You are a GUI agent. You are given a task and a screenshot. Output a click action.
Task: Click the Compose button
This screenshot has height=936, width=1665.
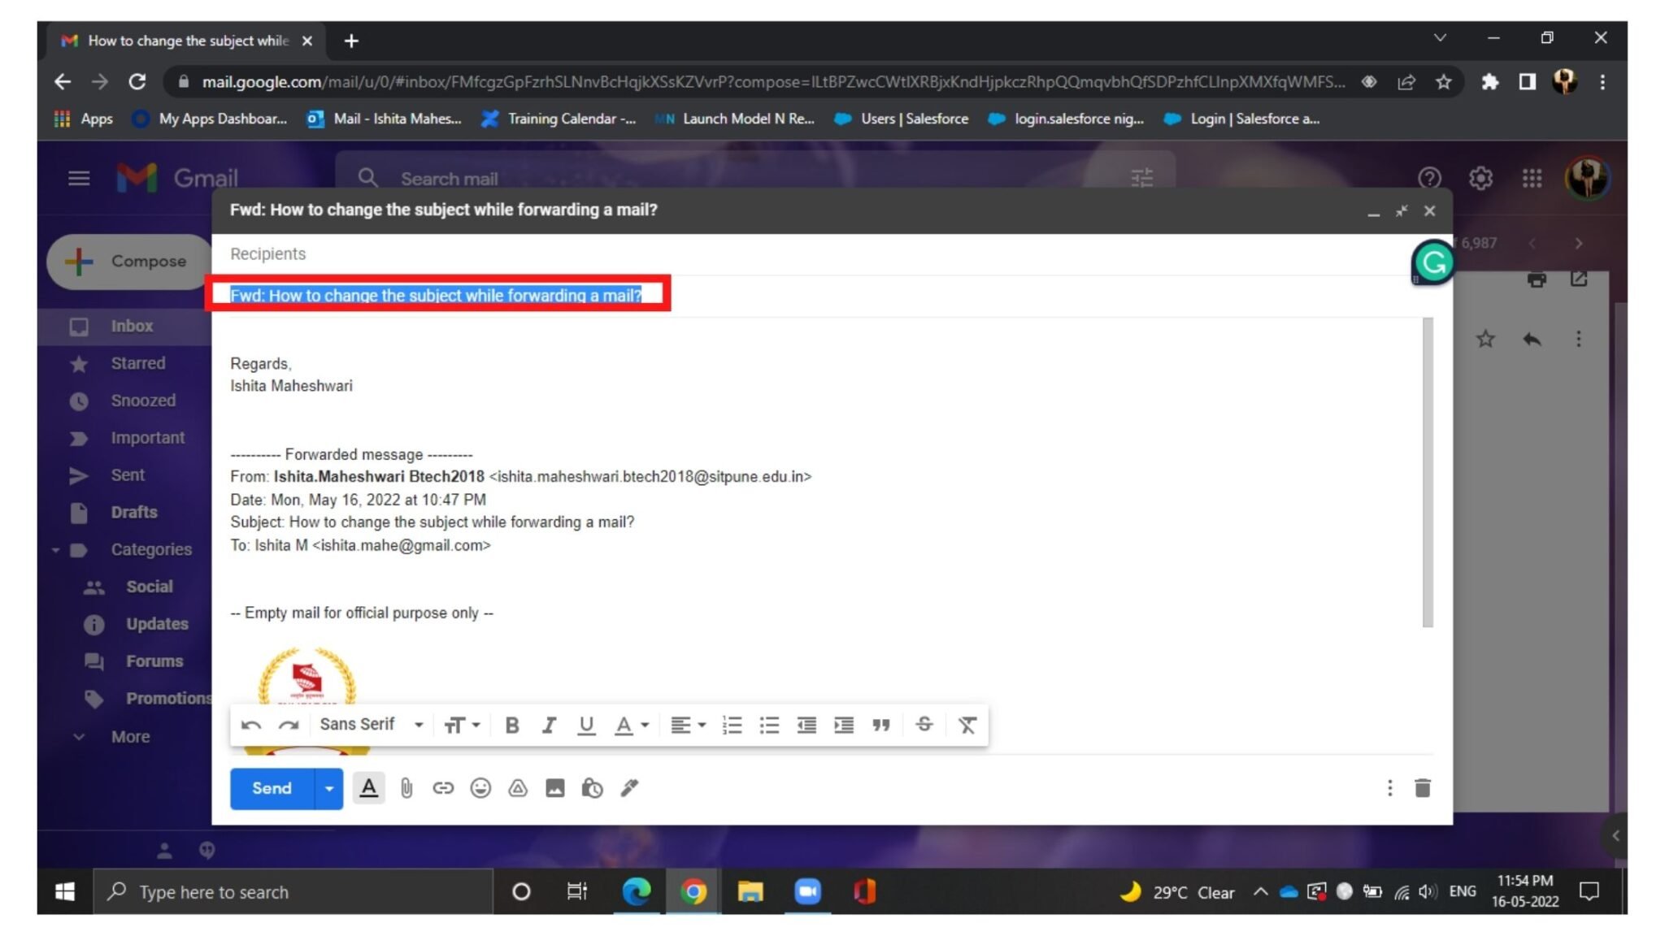coord(130,262)
